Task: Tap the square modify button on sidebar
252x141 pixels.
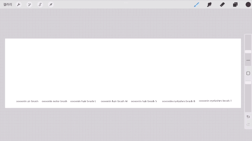Action: (248, 73)
